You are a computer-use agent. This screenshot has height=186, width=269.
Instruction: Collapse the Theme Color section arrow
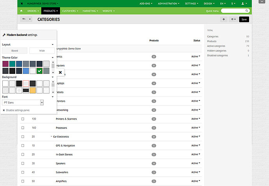click(x=53, y=57)
